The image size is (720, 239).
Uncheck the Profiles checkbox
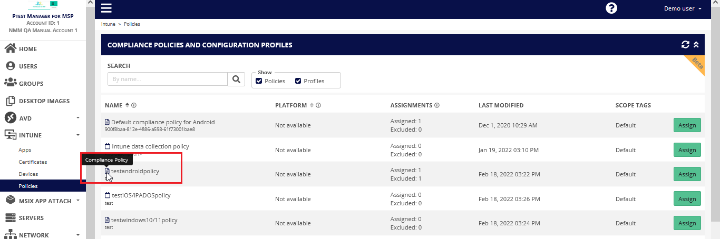click(298, 81)
